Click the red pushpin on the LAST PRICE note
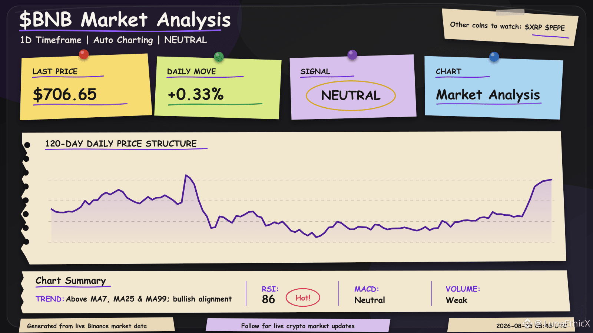This screenshot has height=333, width=593. (x=84, y=54)
